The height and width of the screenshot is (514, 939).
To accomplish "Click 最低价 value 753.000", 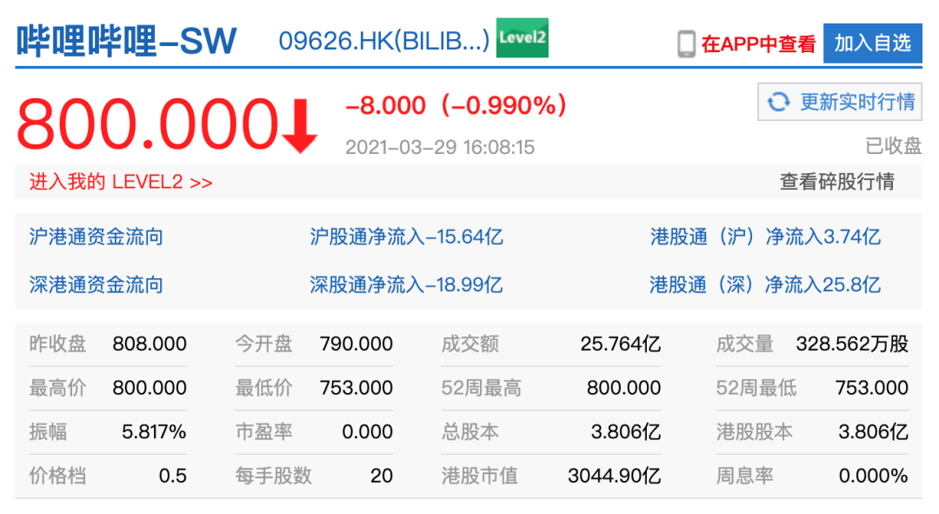I will [356, 388].
